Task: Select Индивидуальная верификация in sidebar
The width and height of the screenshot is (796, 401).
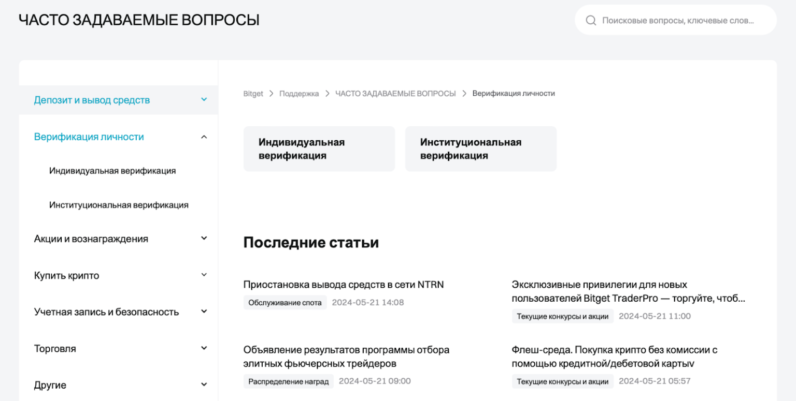Action: click(112, 171)
